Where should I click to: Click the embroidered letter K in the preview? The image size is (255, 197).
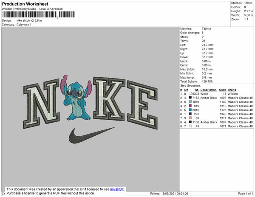tap(109, 98)
